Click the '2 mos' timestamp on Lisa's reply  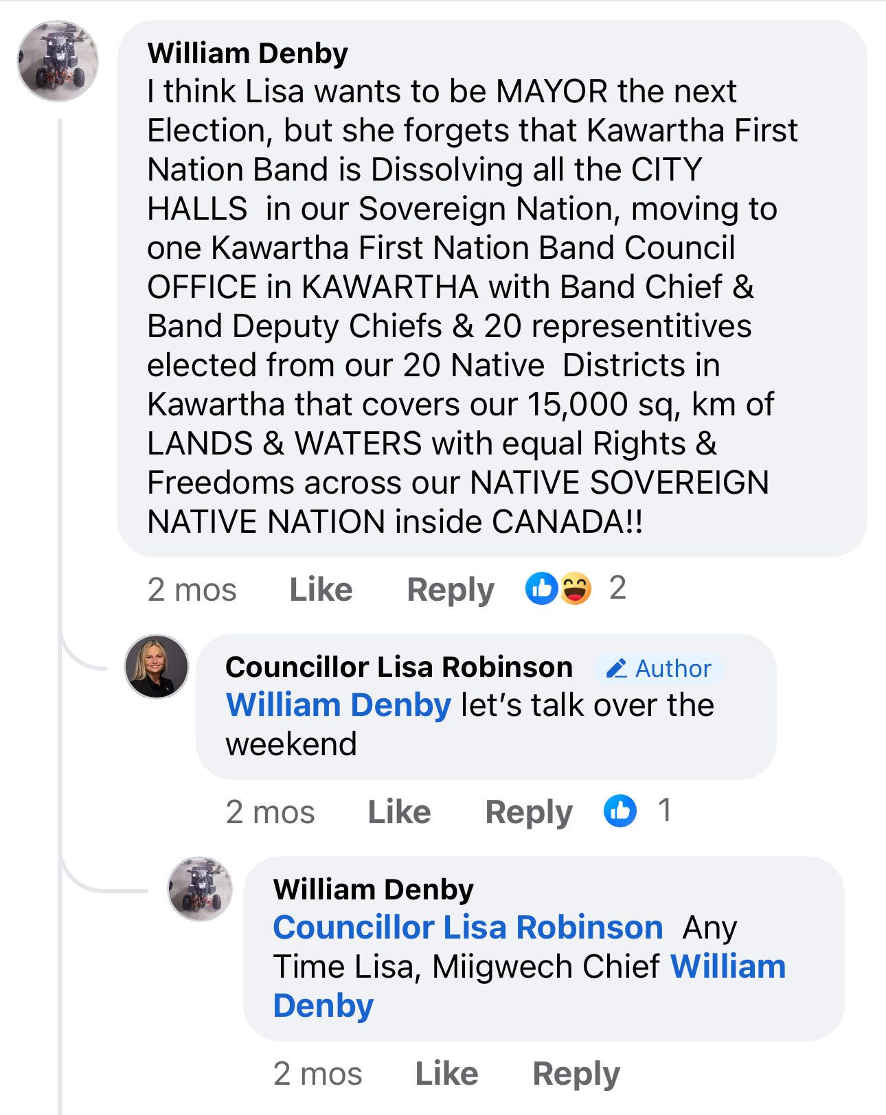pyautogui.click(x=270, y=812)
